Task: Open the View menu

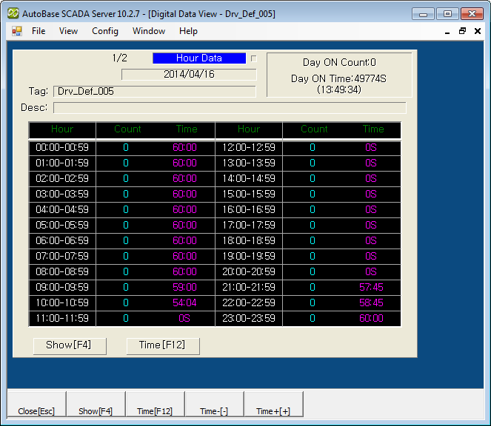Action: tap(68, 31)
